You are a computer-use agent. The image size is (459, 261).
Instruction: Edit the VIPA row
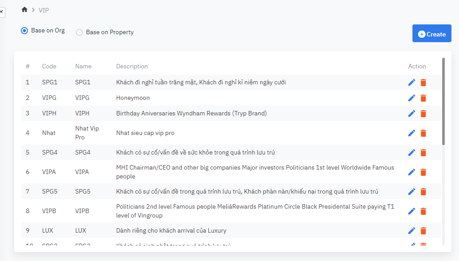point(412,172)
